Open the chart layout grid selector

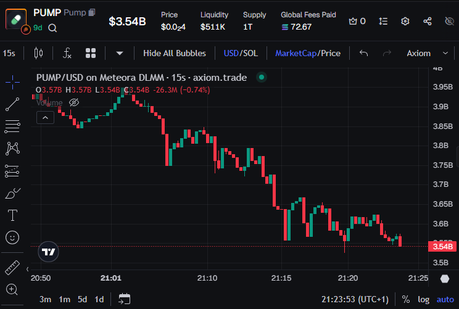point(91,53)
